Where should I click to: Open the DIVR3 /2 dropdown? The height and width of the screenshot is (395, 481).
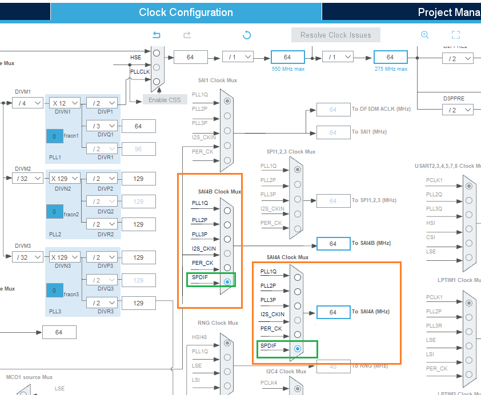coord(102,303)
